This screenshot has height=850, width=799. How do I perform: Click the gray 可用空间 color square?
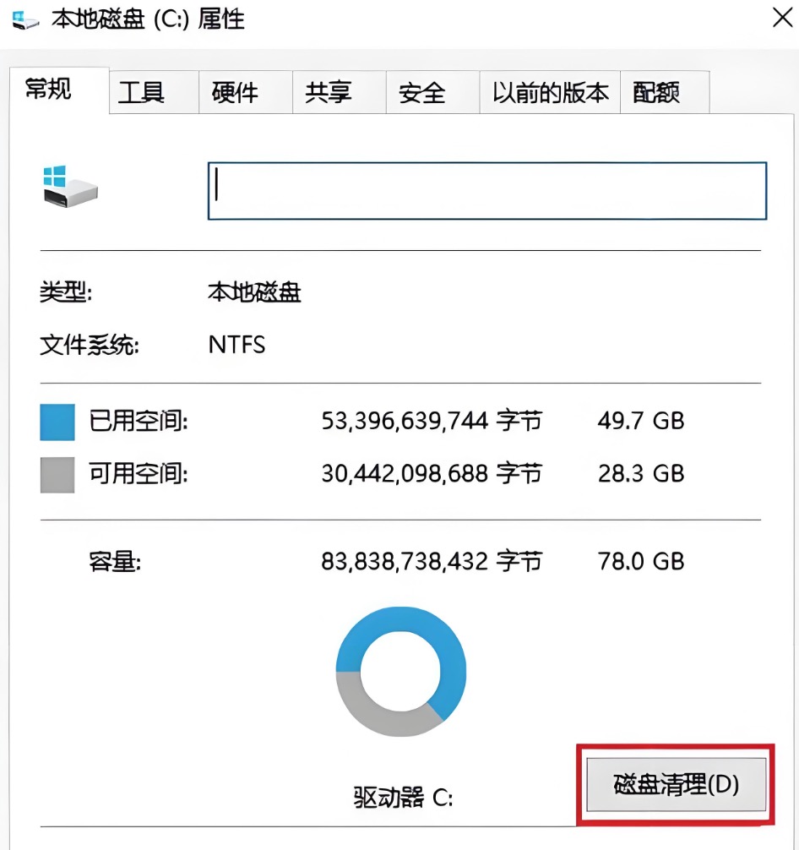57,474
